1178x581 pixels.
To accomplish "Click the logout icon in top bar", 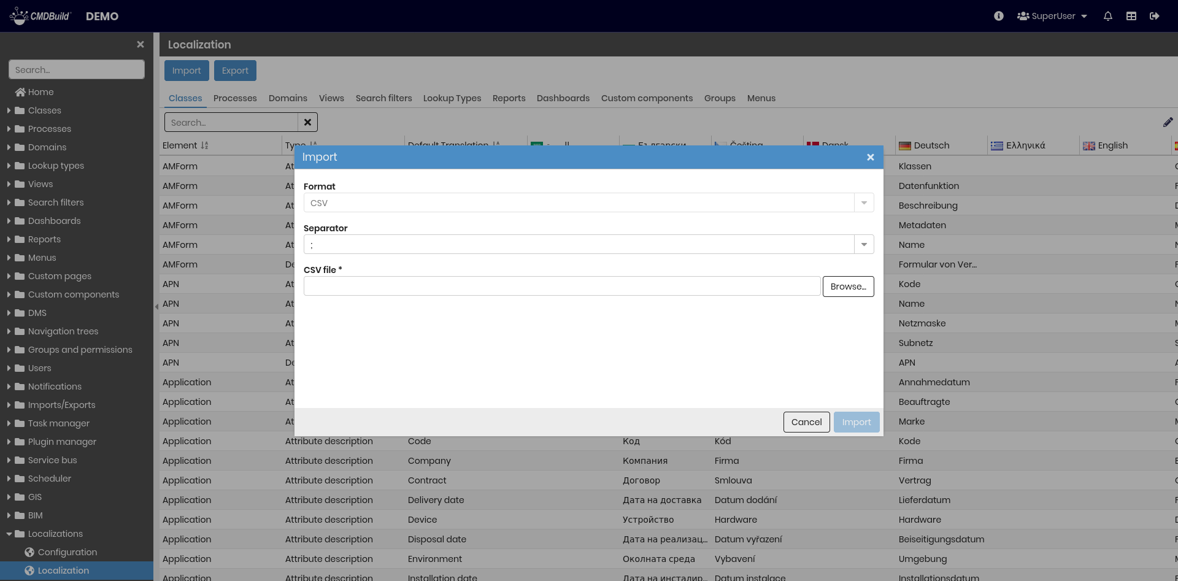I will point(1154,16).
